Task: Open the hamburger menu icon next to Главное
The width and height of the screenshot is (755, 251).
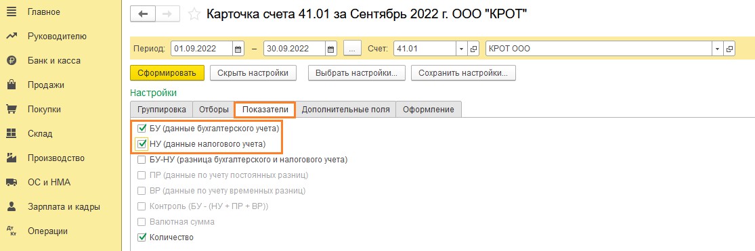Action: tap(12, 12)
